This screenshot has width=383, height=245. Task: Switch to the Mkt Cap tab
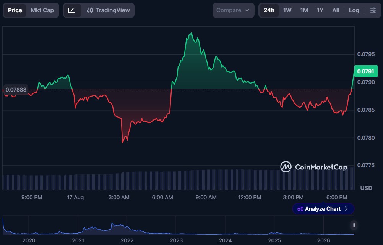click(42, 10)
